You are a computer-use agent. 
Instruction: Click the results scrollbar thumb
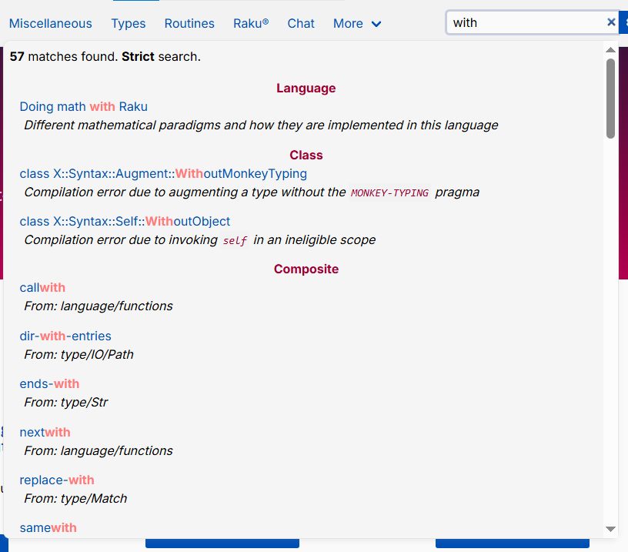(610, 99)
